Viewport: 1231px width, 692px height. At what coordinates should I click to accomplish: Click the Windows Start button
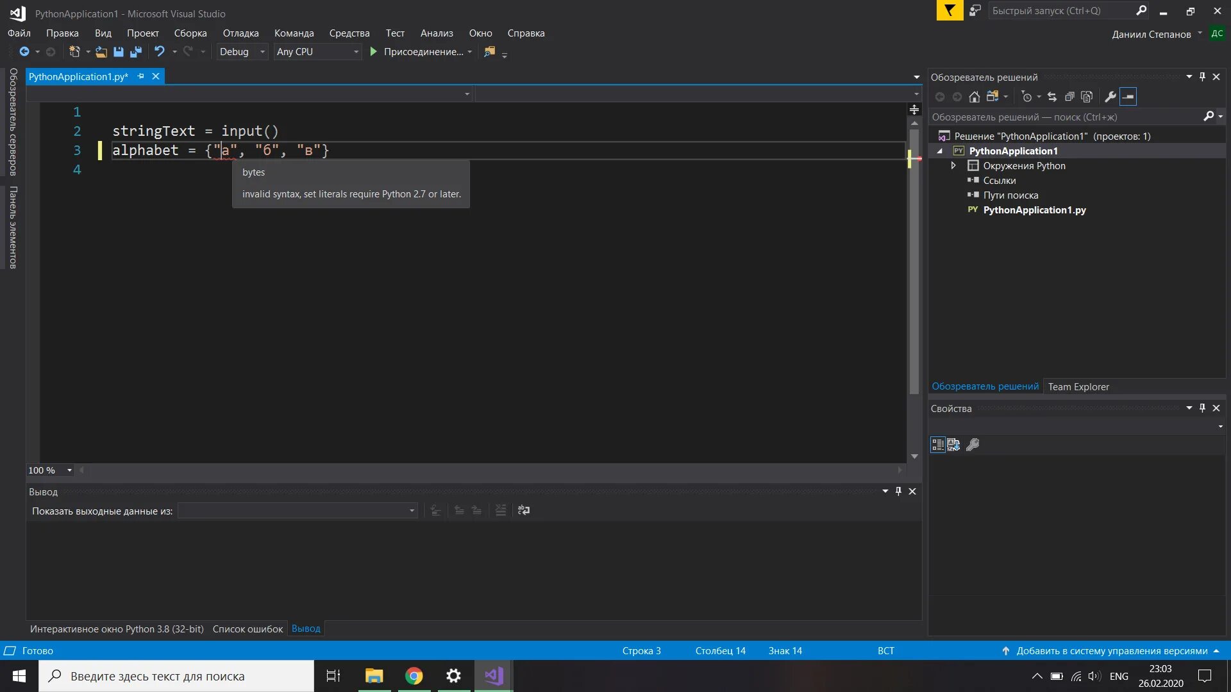[19, 676]
